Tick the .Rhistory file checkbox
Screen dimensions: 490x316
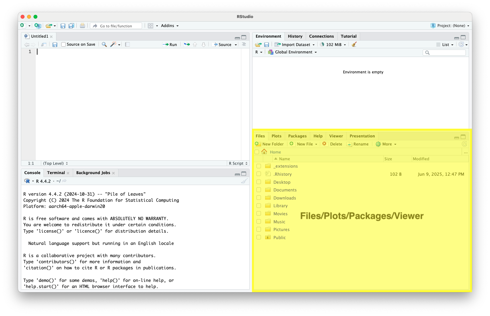[259, 174]
